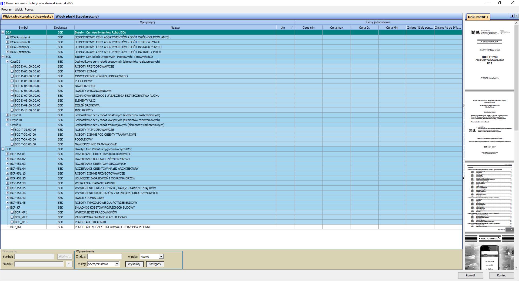
Task: Click the sort arrow in the Jm column header
Action: 292,28
